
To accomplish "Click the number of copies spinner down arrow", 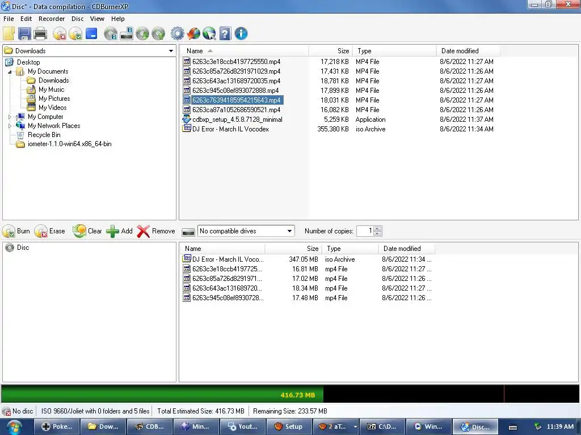I will click(x=377, y=234).
